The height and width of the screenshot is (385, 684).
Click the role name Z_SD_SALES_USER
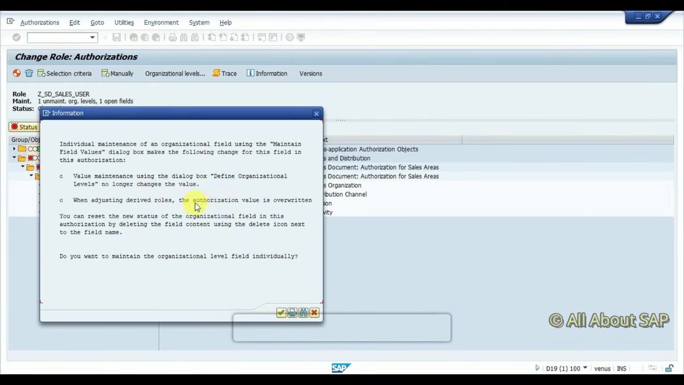(x=64, y=94)
